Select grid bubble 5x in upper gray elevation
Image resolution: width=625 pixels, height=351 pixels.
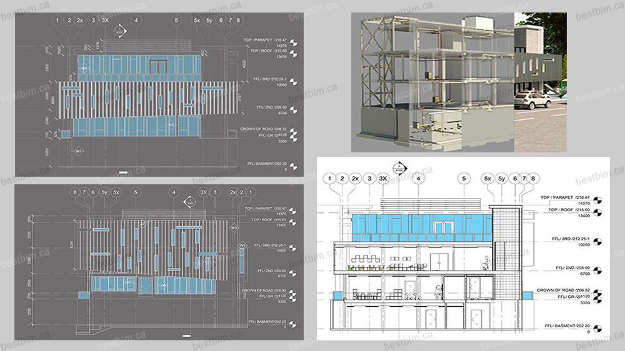tap(197, 20)
